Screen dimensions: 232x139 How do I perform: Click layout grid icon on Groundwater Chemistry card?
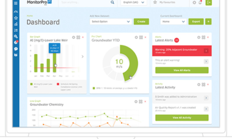[x=141, y=102]
